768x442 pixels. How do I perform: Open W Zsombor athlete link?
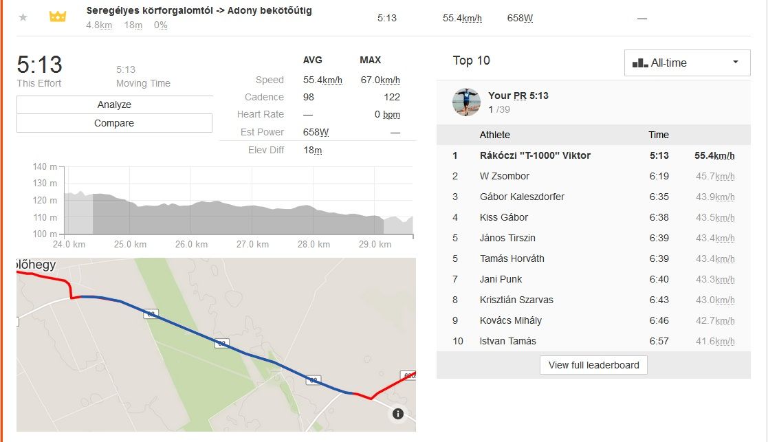(x=504, y=176)
